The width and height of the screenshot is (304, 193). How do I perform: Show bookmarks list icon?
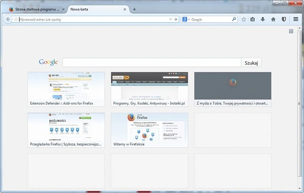252,19
